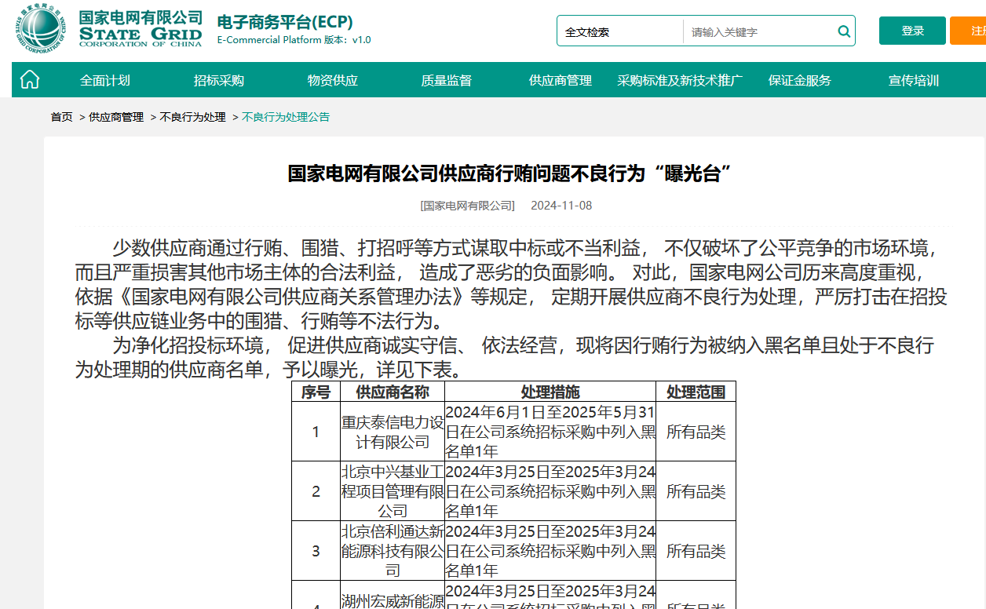This screenshot has width=986, height=609.
Task: Click the 序号 column header
Action: (x=316, y=392)
